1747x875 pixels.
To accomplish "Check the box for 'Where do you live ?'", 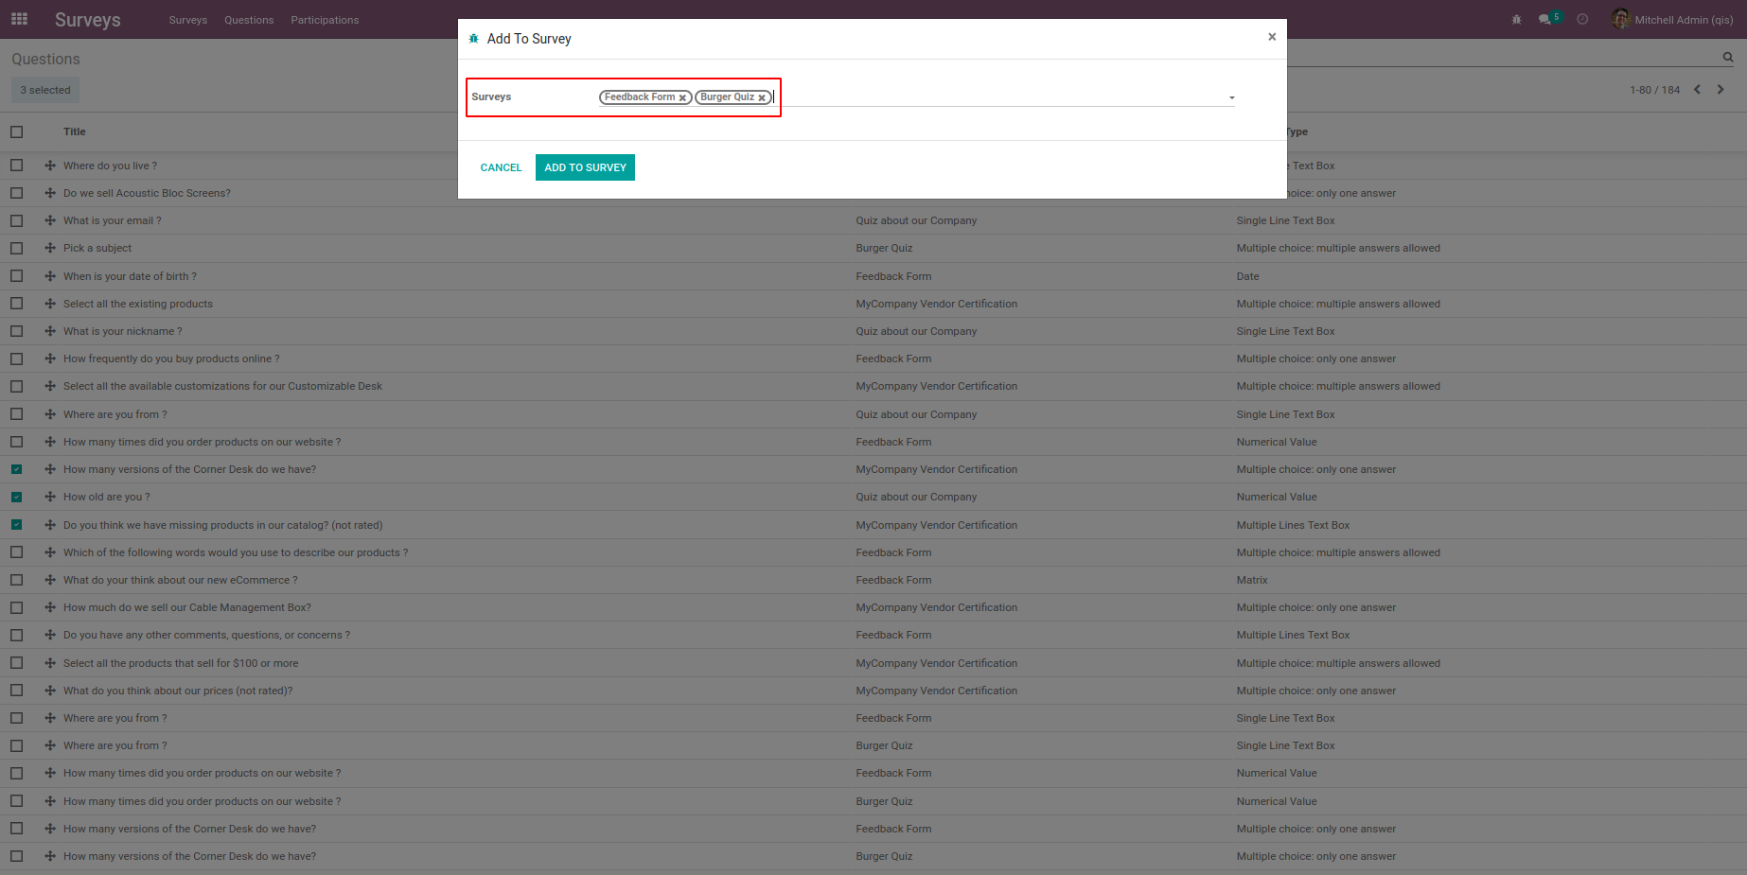I will coord(17,166).
